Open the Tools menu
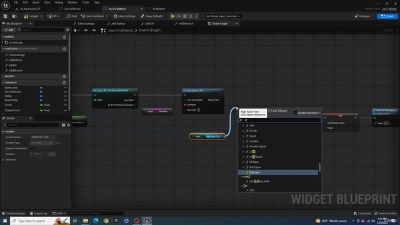The height and width of the screenshot is (225, 400). pyautogui.click(x=86, y=2)
